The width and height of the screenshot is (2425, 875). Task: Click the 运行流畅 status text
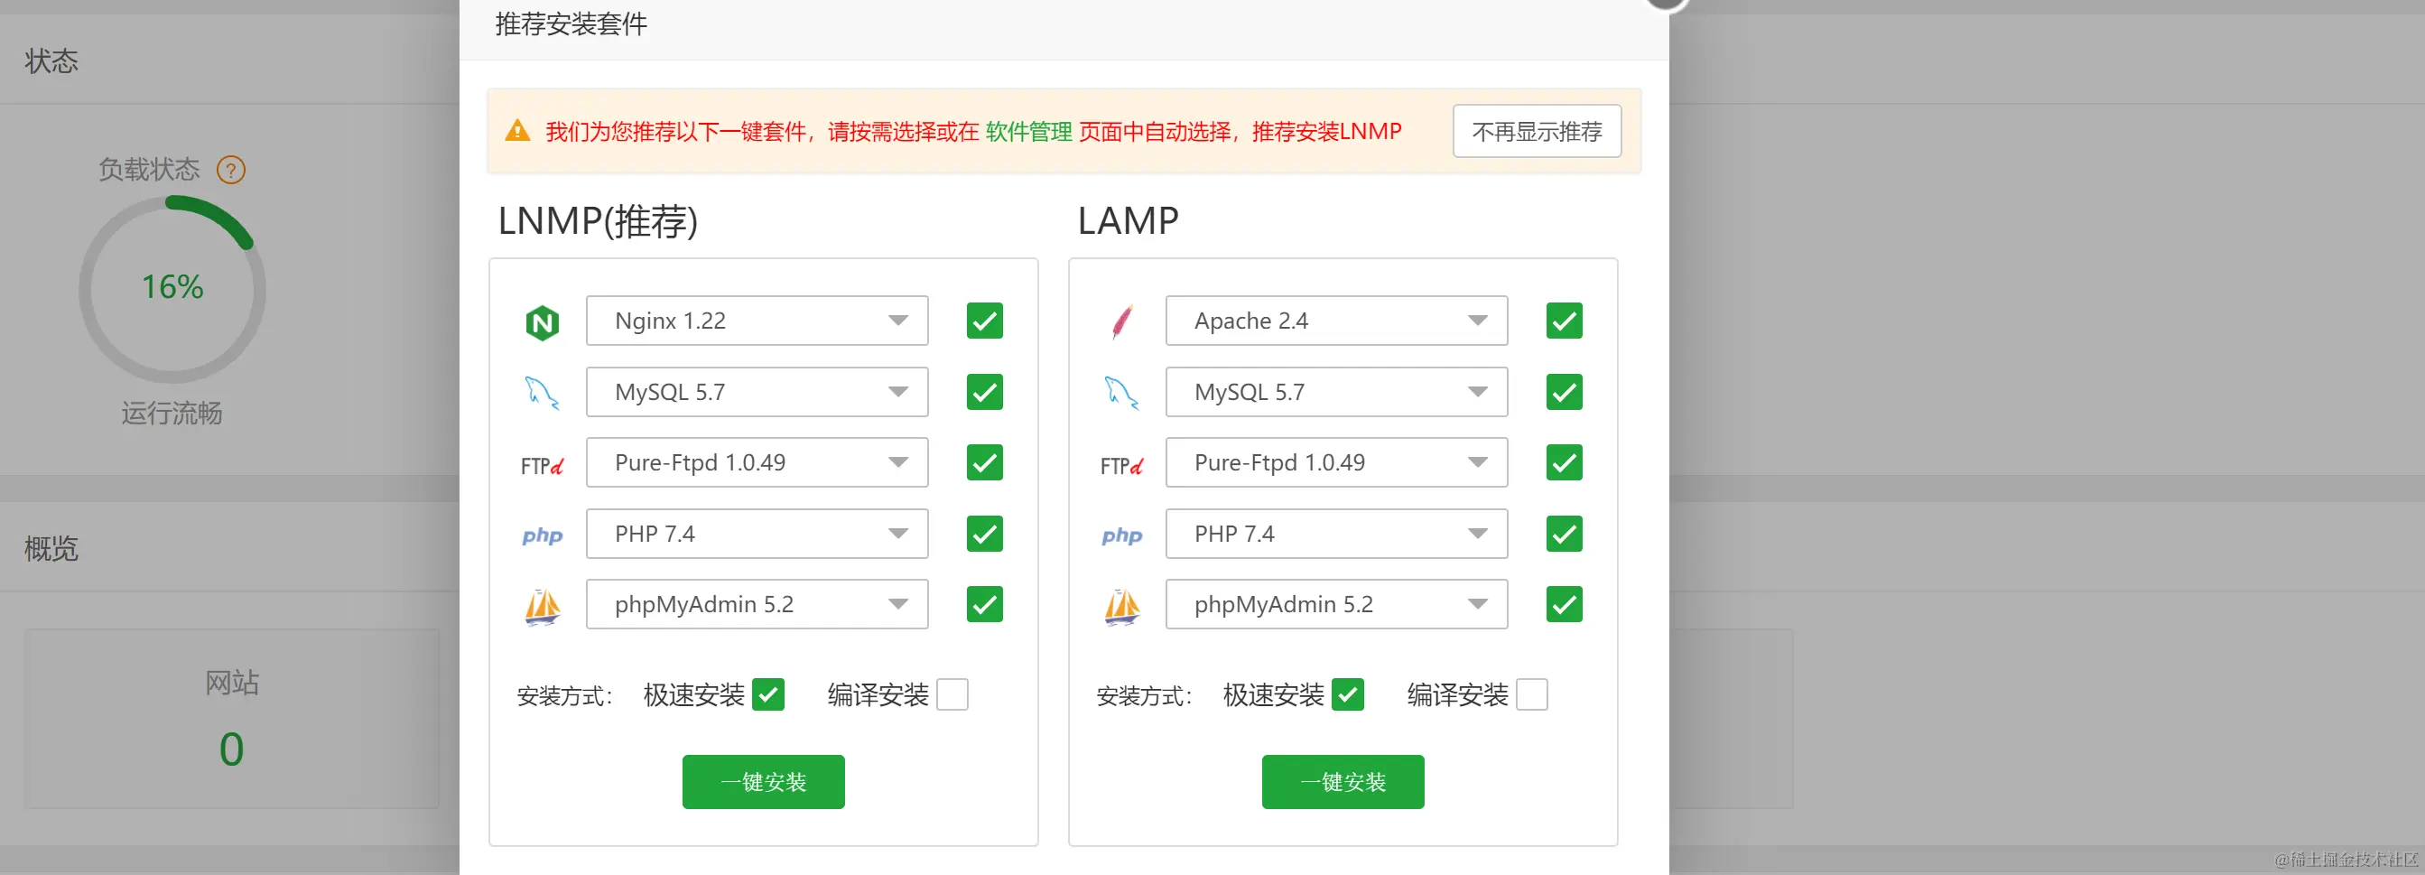tap(172, 413)
